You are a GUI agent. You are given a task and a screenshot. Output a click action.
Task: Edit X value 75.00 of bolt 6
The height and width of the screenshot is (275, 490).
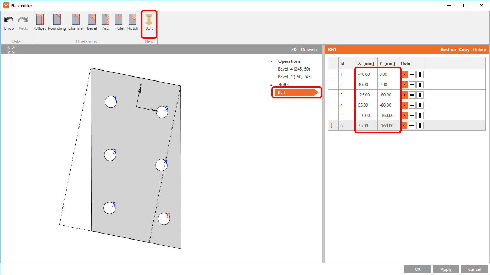pos(367,126)
